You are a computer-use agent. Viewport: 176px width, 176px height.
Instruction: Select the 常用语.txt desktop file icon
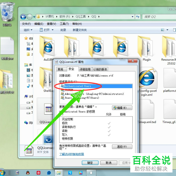pos(7,48)
